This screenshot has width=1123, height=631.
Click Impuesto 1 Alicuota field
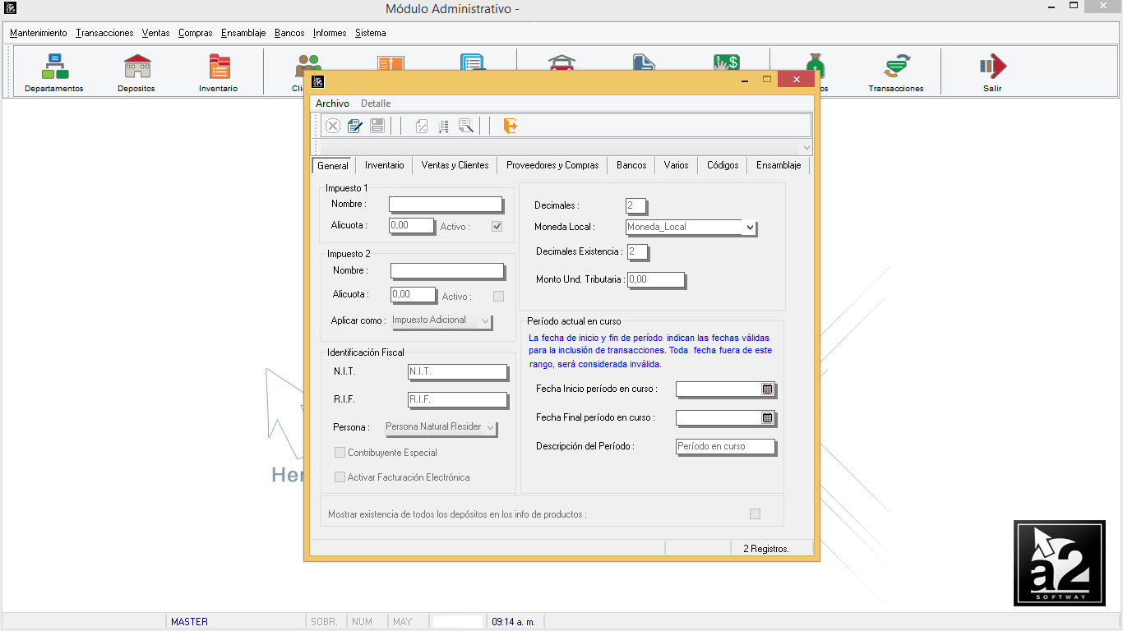tap(411, 225)
